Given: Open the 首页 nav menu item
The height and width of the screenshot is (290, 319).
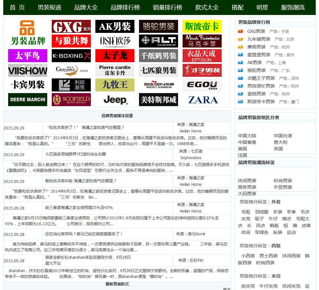Looking at the screenshot, I should pyautogui.click(x=17, y=7).
